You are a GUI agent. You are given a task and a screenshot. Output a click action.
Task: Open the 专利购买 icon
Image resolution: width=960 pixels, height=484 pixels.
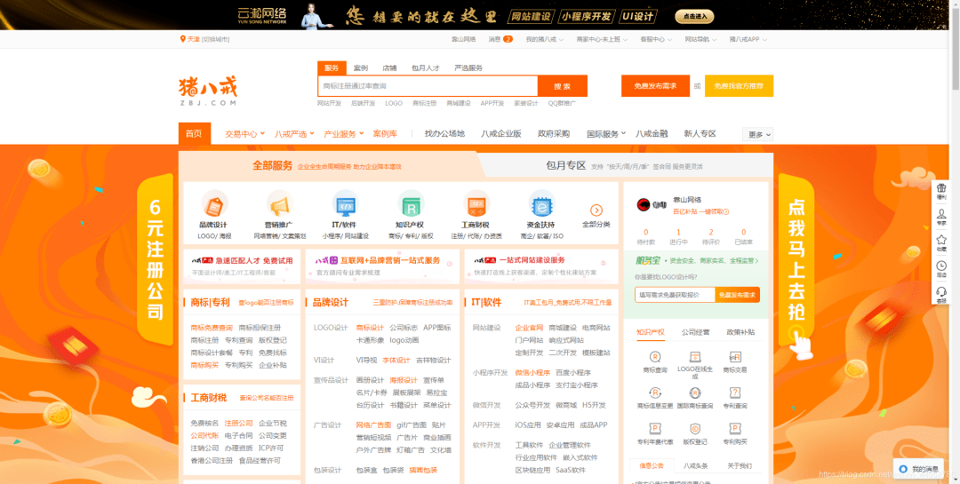pyautogui.click(x=735, y=428)
